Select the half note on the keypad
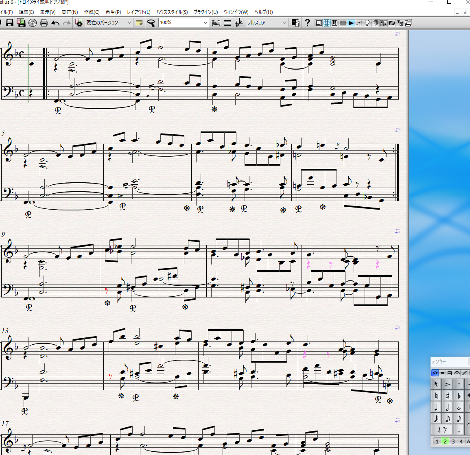 pyautogui.click(x=448, y=407)
